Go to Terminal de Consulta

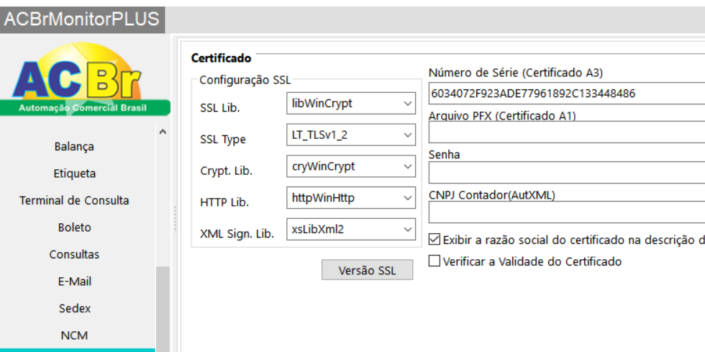coord(74,201)
